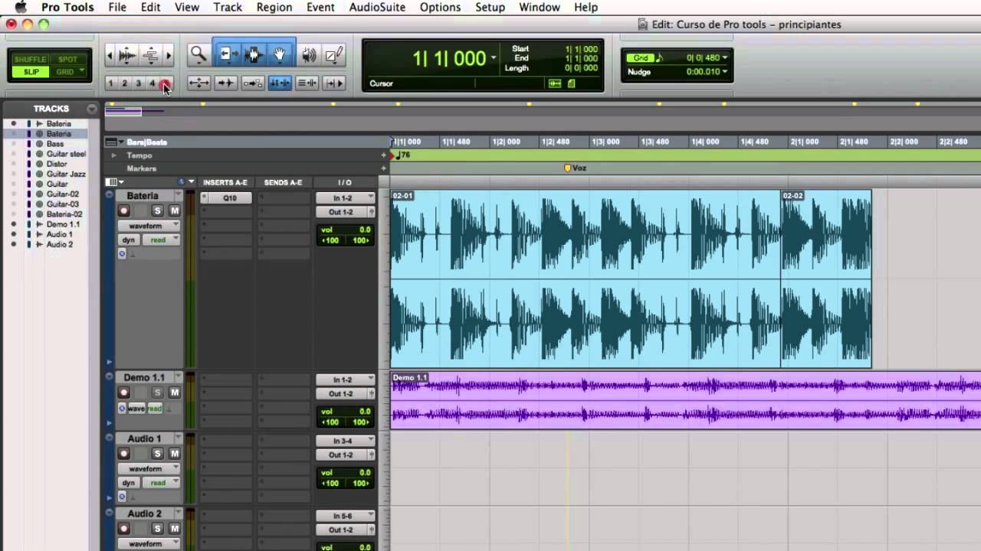Select SLIP edit mode

coord(31,72)
